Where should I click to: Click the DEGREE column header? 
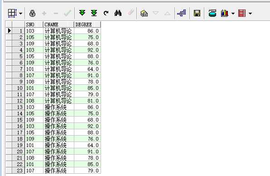(x=87, y=24)
